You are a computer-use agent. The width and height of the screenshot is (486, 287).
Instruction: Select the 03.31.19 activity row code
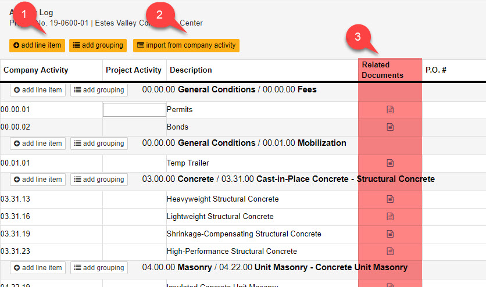click(x=16, y=234)
